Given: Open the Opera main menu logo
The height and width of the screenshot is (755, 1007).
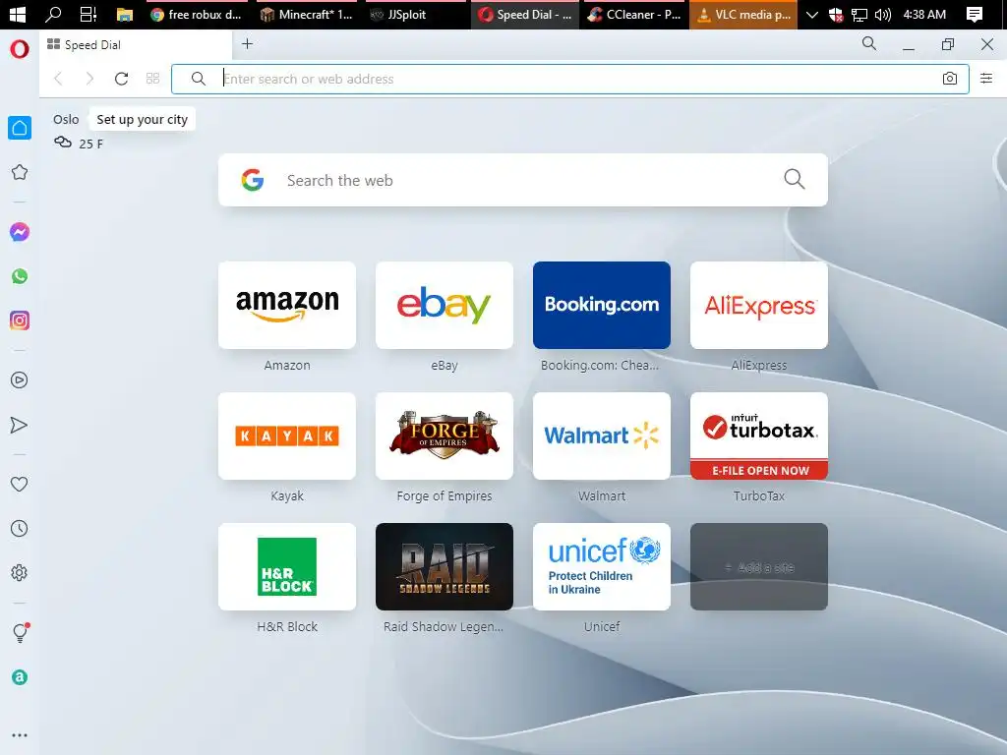Looking at the screenshot, I should 20,49.
